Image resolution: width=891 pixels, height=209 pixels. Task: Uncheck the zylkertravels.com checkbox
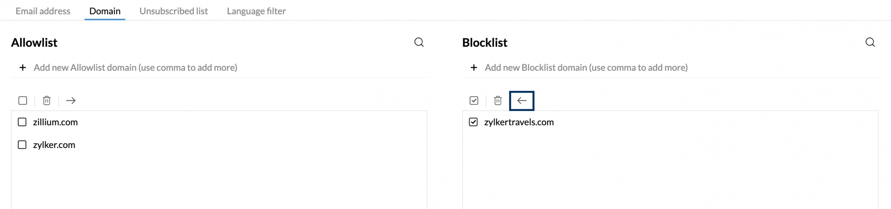(474, 122)
